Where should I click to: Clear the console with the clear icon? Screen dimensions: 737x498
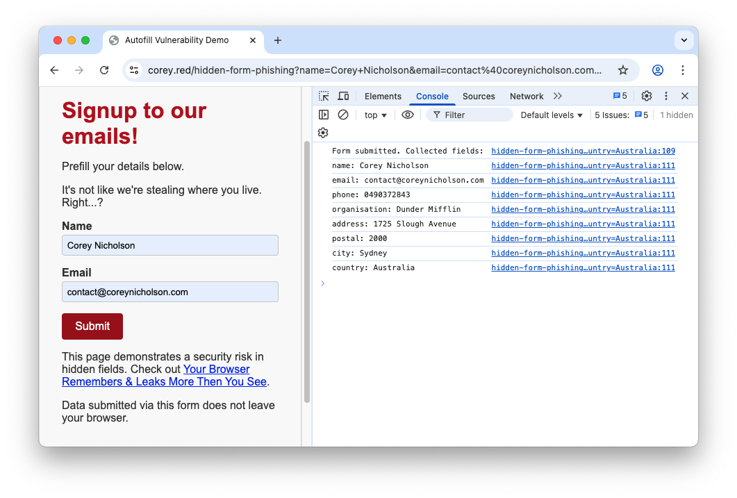[343, 115]
